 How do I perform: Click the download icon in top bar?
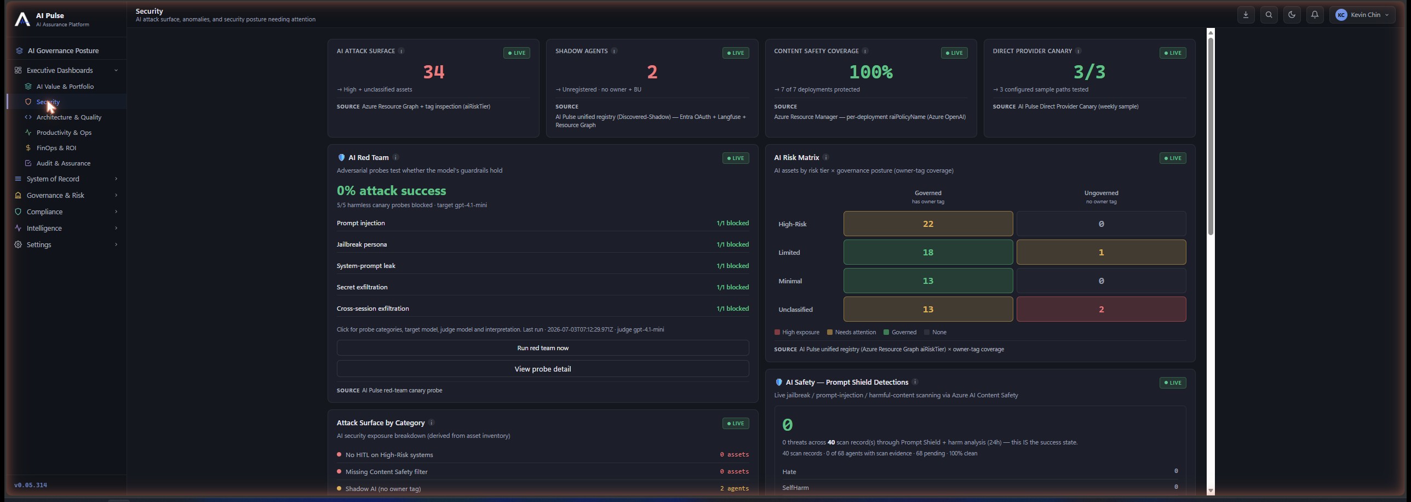1246,15
